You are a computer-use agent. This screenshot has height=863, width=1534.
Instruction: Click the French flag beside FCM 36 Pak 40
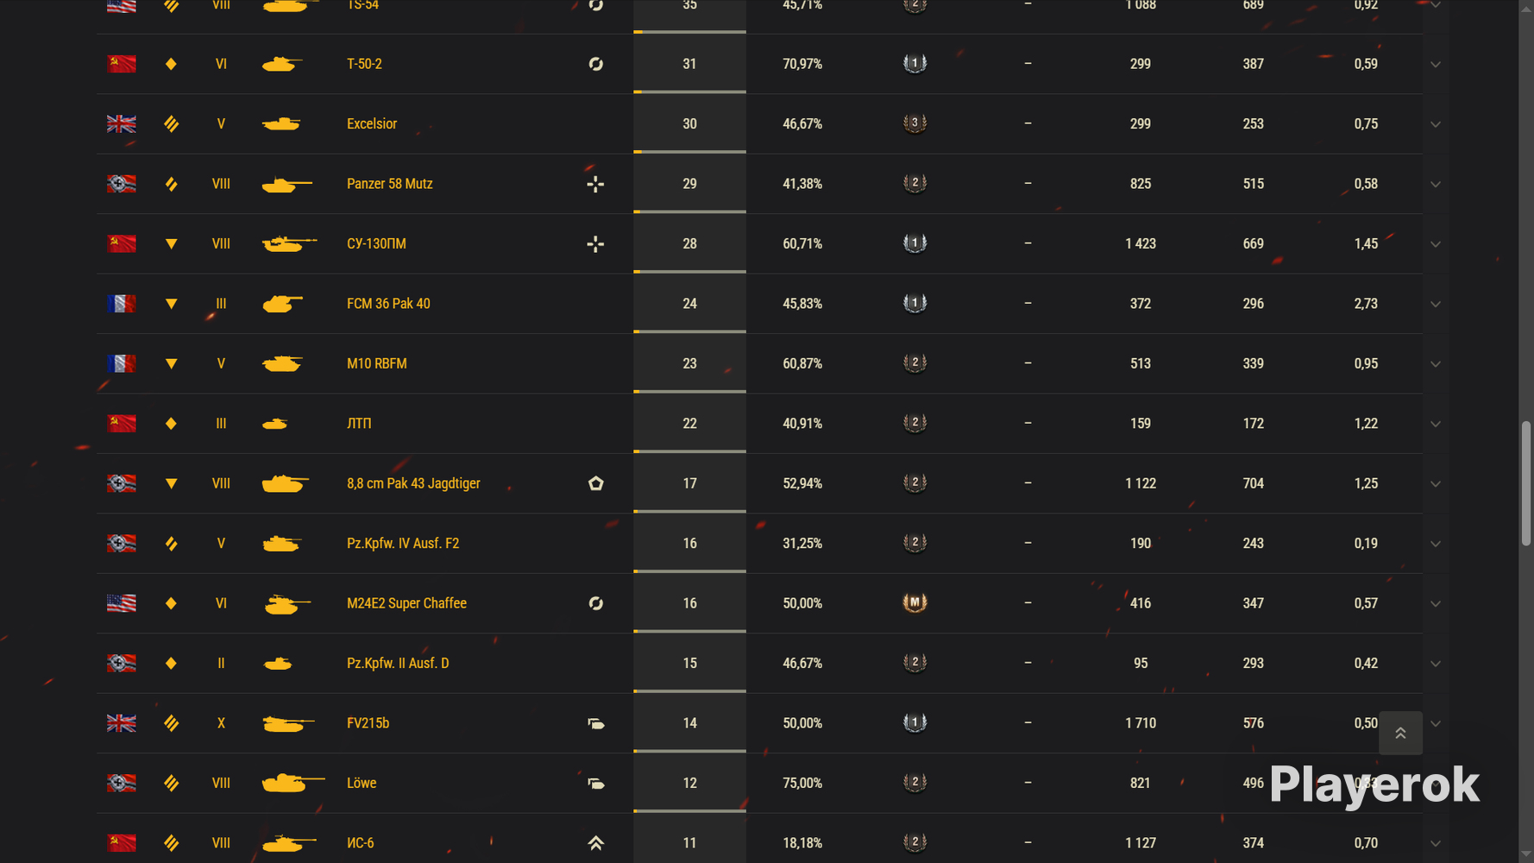click(122, 304)
